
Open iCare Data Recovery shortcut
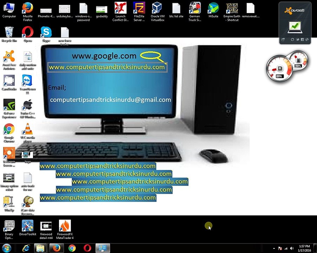pyautogui.click(x=28, y=206)
